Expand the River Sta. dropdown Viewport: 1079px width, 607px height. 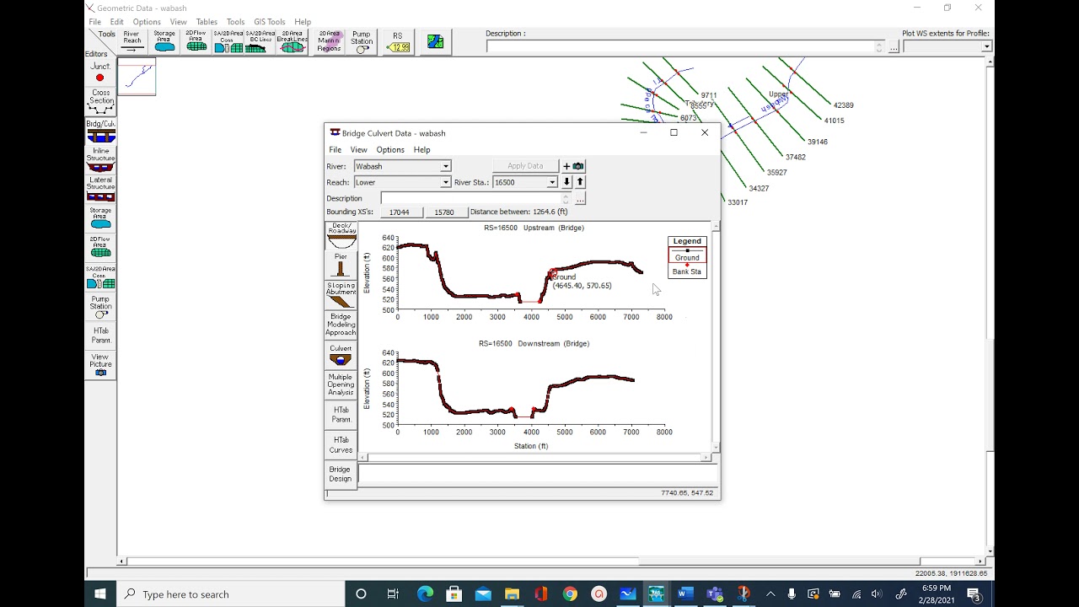pyautogui.click(x=552, y=183)
